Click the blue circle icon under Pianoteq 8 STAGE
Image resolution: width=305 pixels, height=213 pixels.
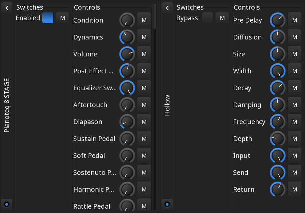(x=7, y=204)
